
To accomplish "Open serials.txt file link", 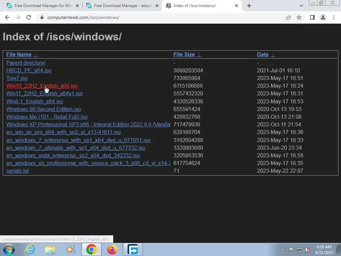I will point(17,171).
